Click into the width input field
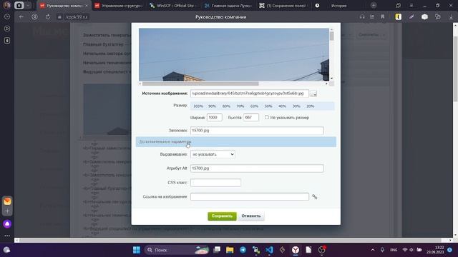 [x=215, y=117]
